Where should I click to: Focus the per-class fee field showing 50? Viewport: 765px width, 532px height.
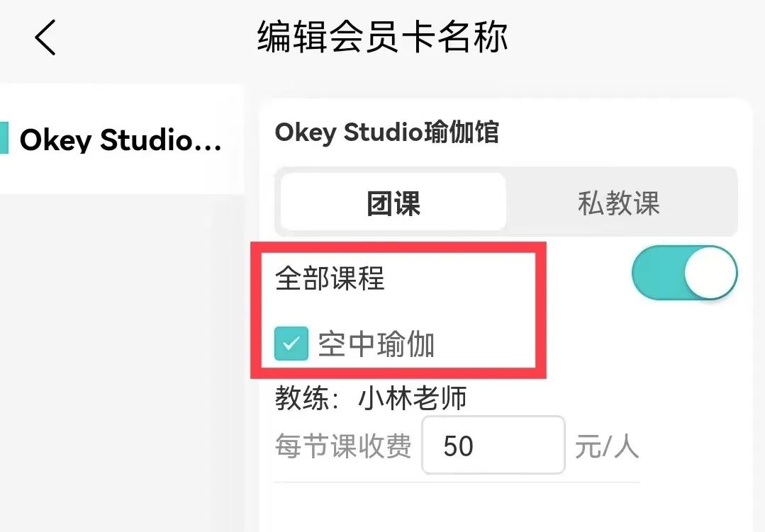click(x=493, y=445)
